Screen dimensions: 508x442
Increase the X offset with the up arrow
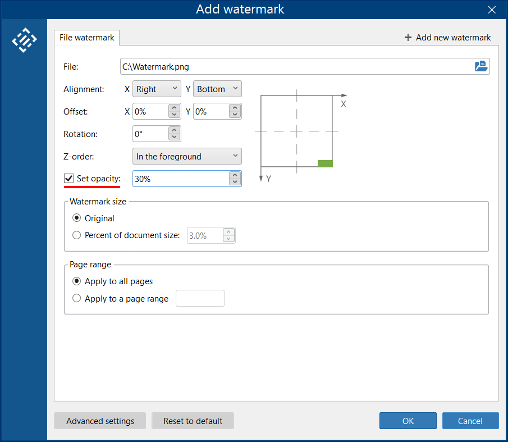coord(175,108)
